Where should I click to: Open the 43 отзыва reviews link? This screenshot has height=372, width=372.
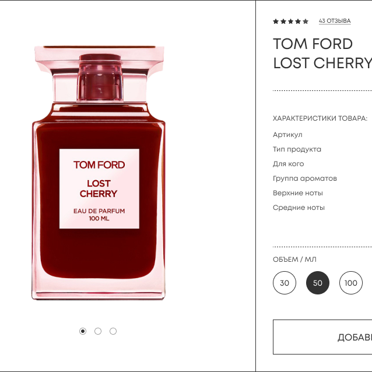[335, 21]
